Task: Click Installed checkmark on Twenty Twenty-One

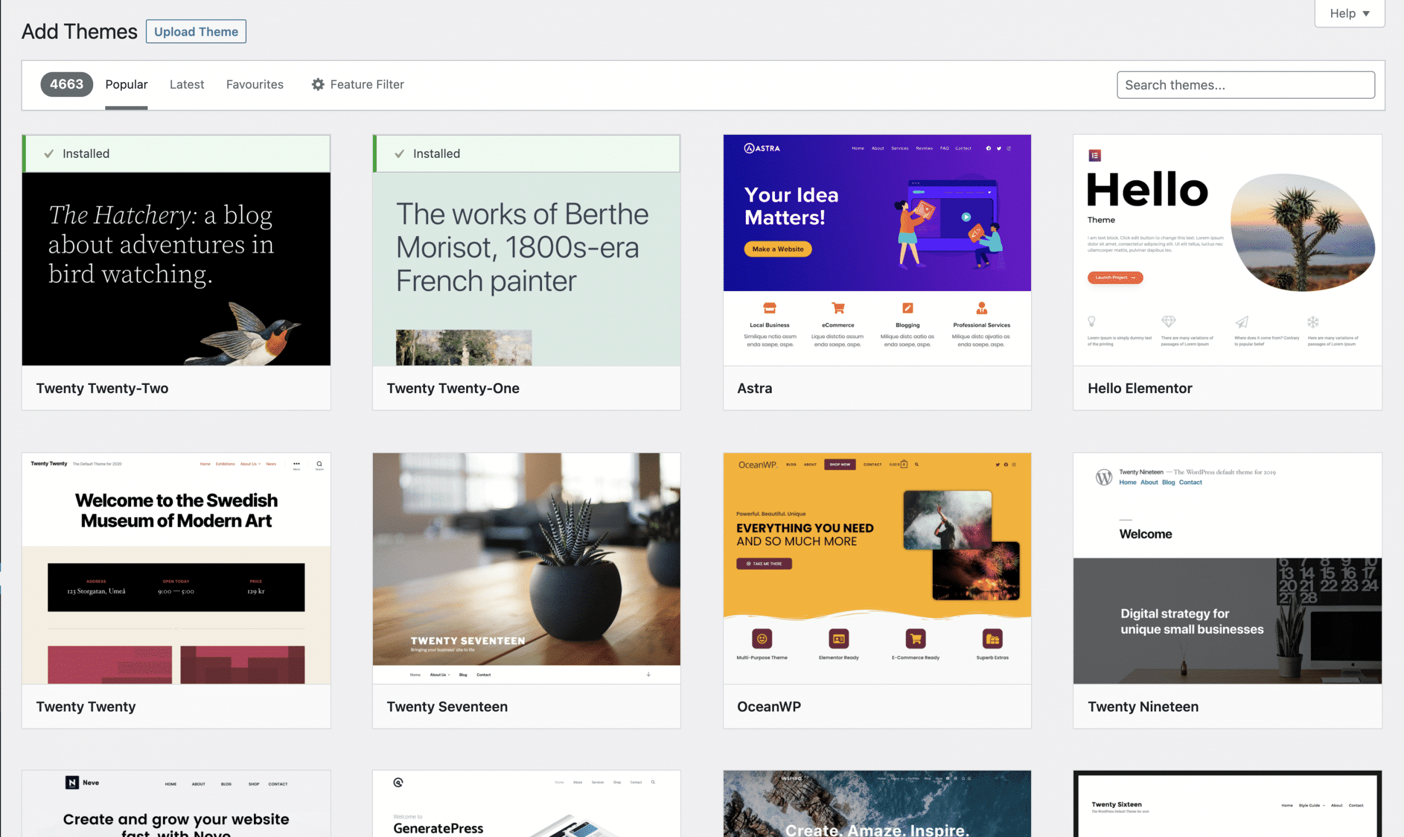Action: point(399,153)
